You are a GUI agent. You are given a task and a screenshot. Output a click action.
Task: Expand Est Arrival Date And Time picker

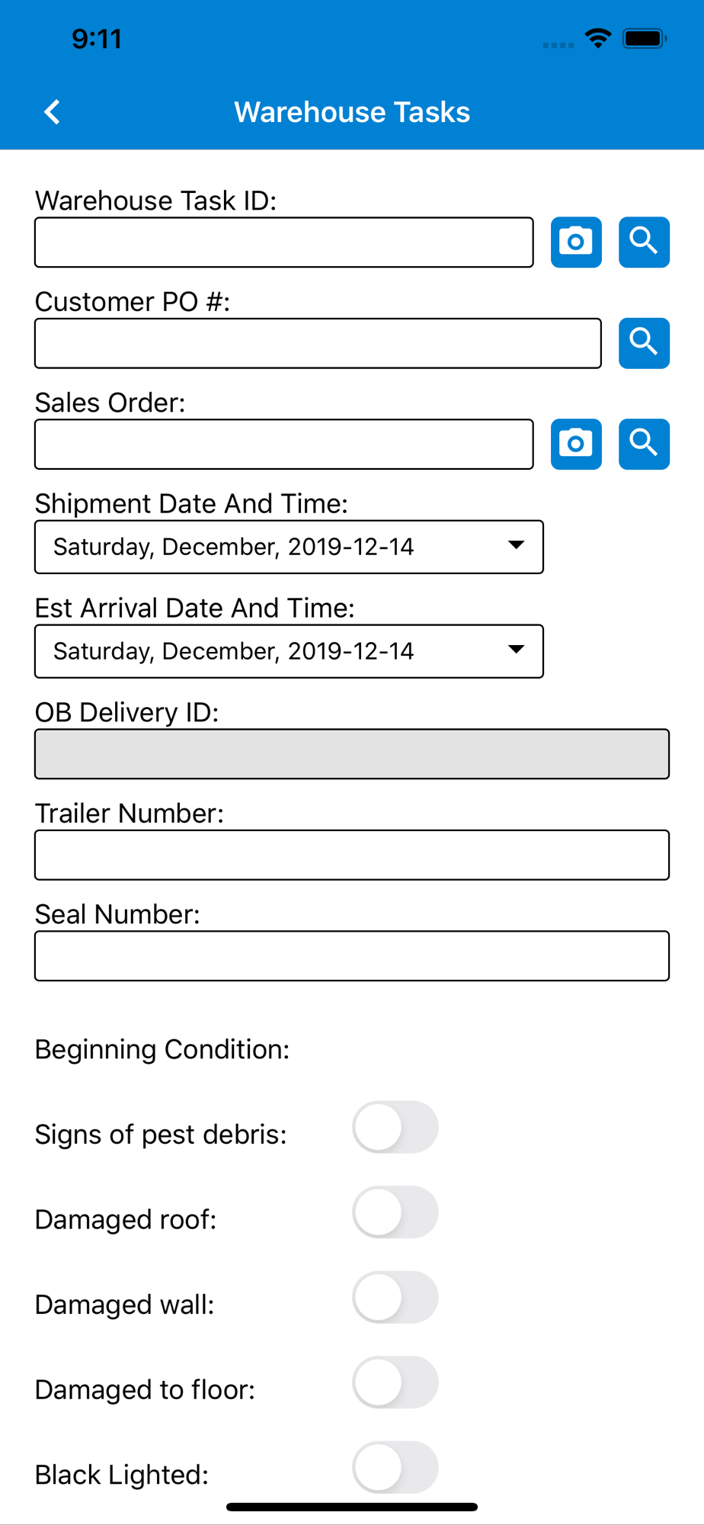[x=289, y=651]
